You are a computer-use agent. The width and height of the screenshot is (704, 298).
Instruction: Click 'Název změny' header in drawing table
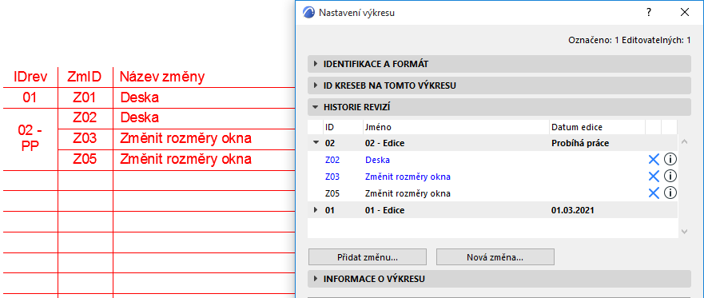tap(162, 77)
